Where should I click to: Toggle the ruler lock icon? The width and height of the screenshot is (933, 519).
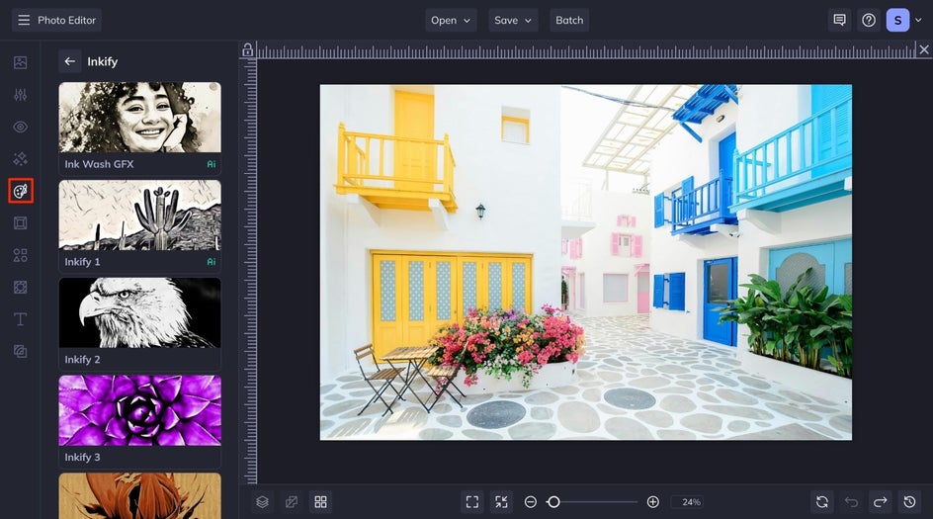pos(248,49)
